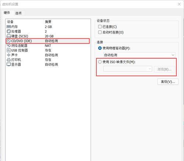
Task: Select the 硬盘 (SCSI) hard disk icon
Action: point(9,36)
